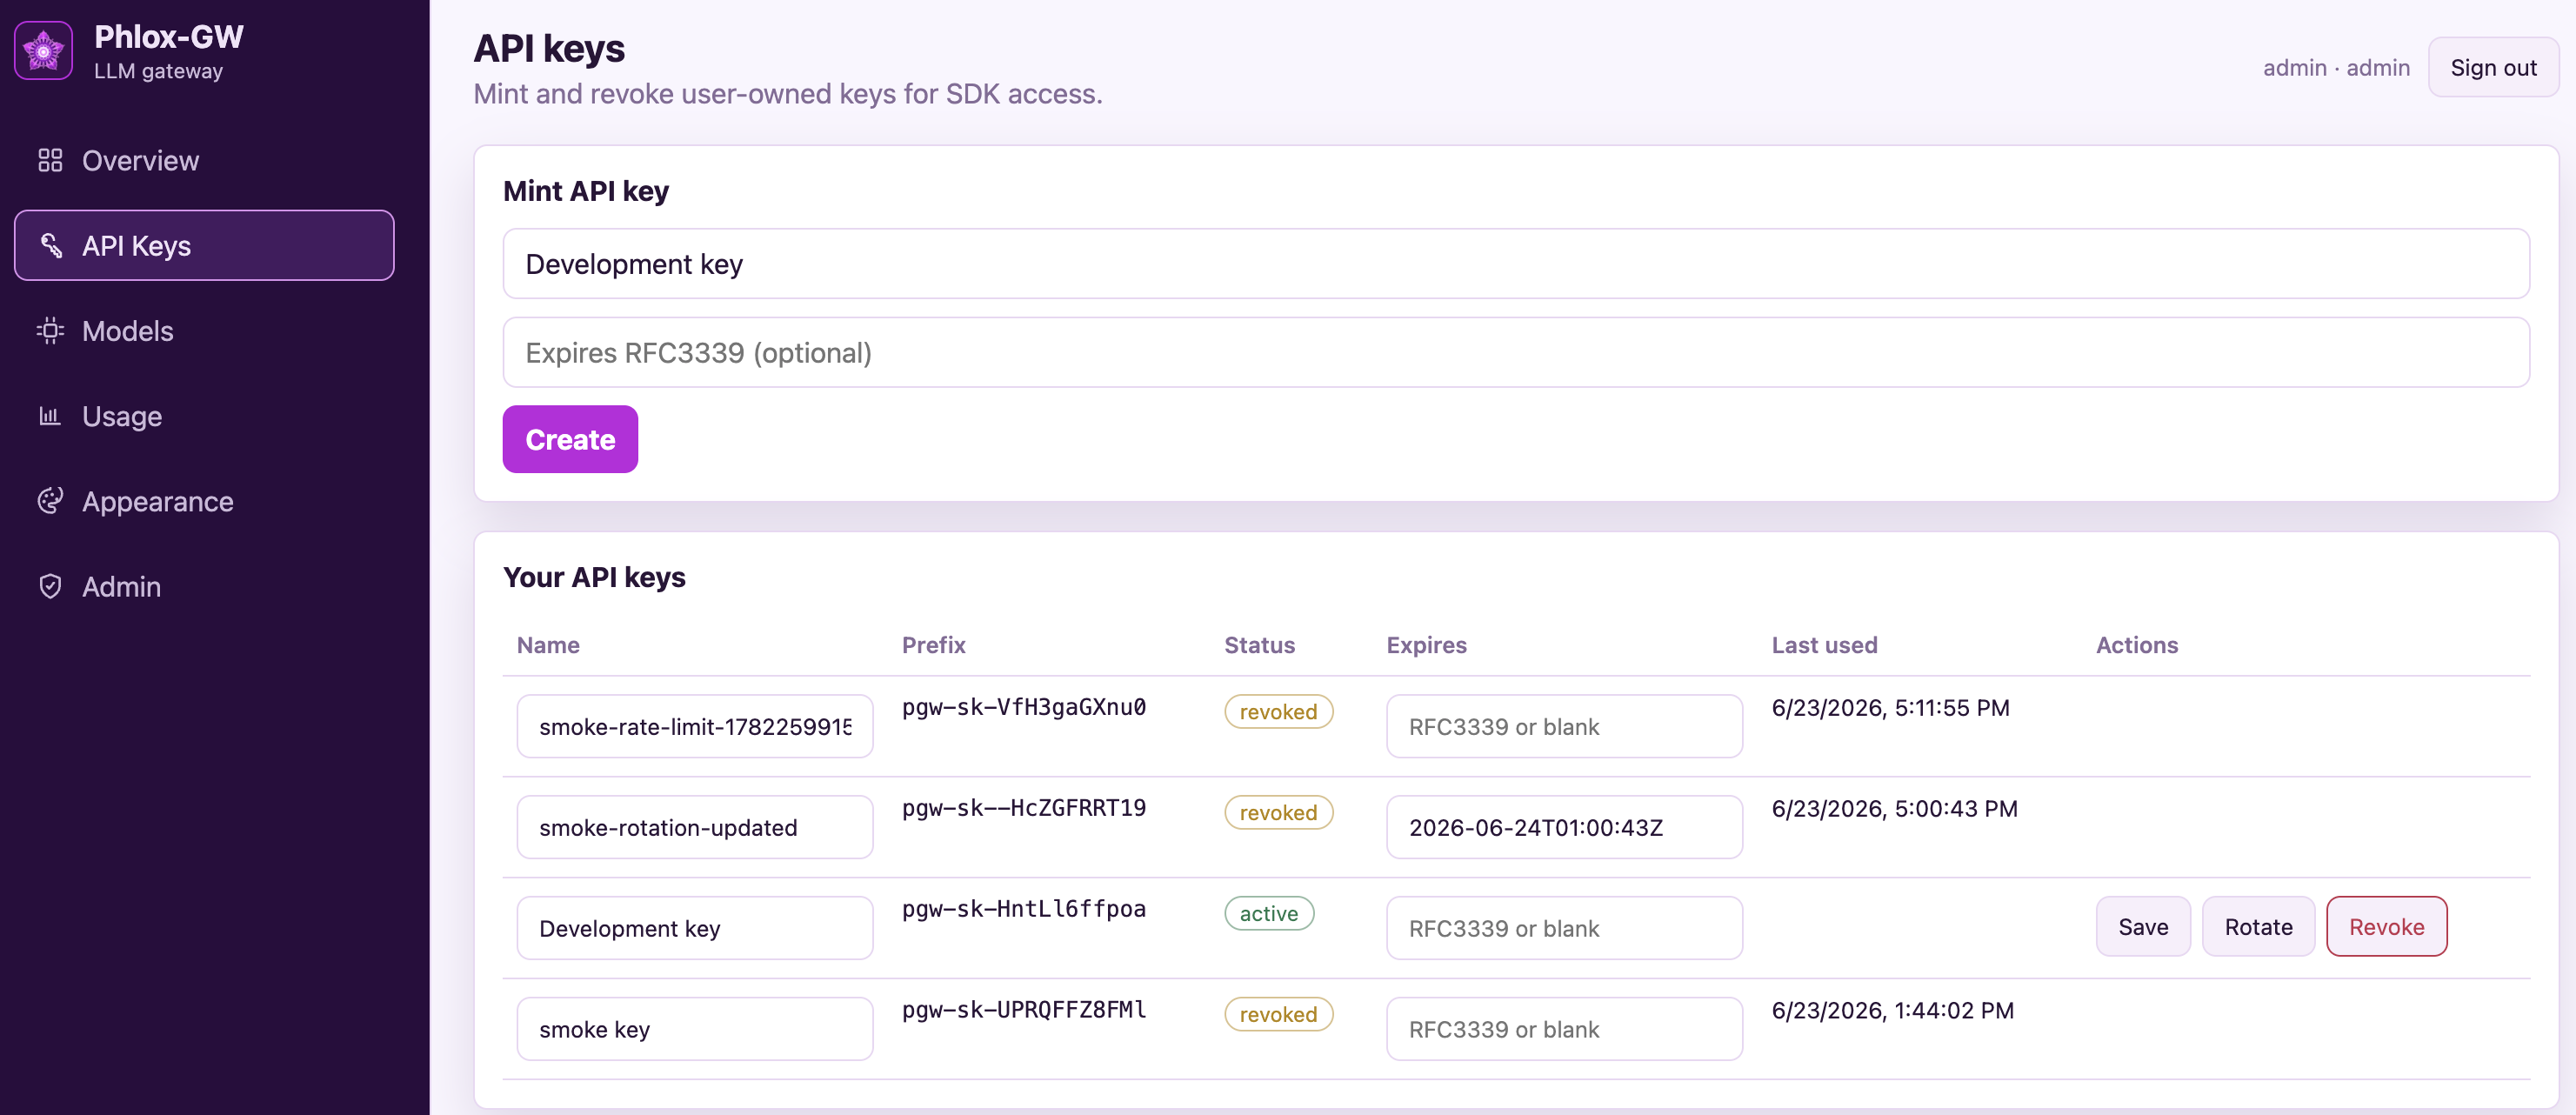Image resolution: width=2576 pixels, height=1115 pixels.
Task: Click last used 6/23/2026, 5:11:55 PM
Action: coord(1890,708)
